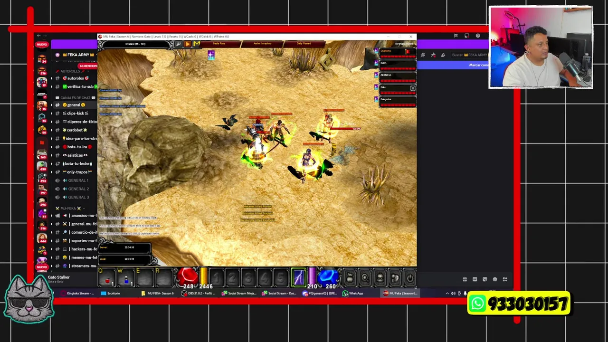Screen dimensions: 608x342
Task: Open FEKA ARMY server dropdown
Action: [x=77, y=55]
